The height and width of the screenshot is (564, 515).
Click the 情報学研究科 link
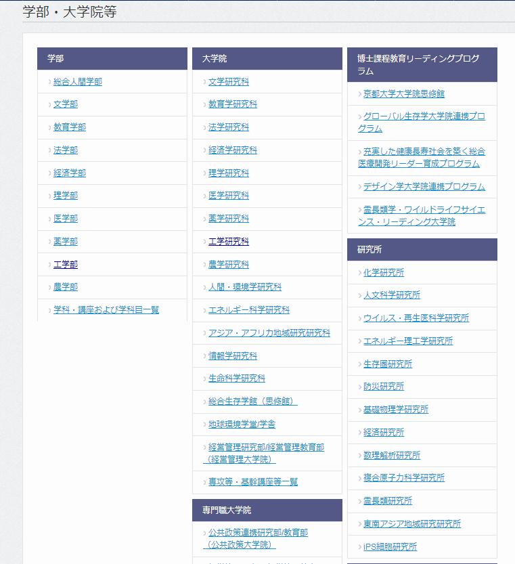tap(232, 356)
